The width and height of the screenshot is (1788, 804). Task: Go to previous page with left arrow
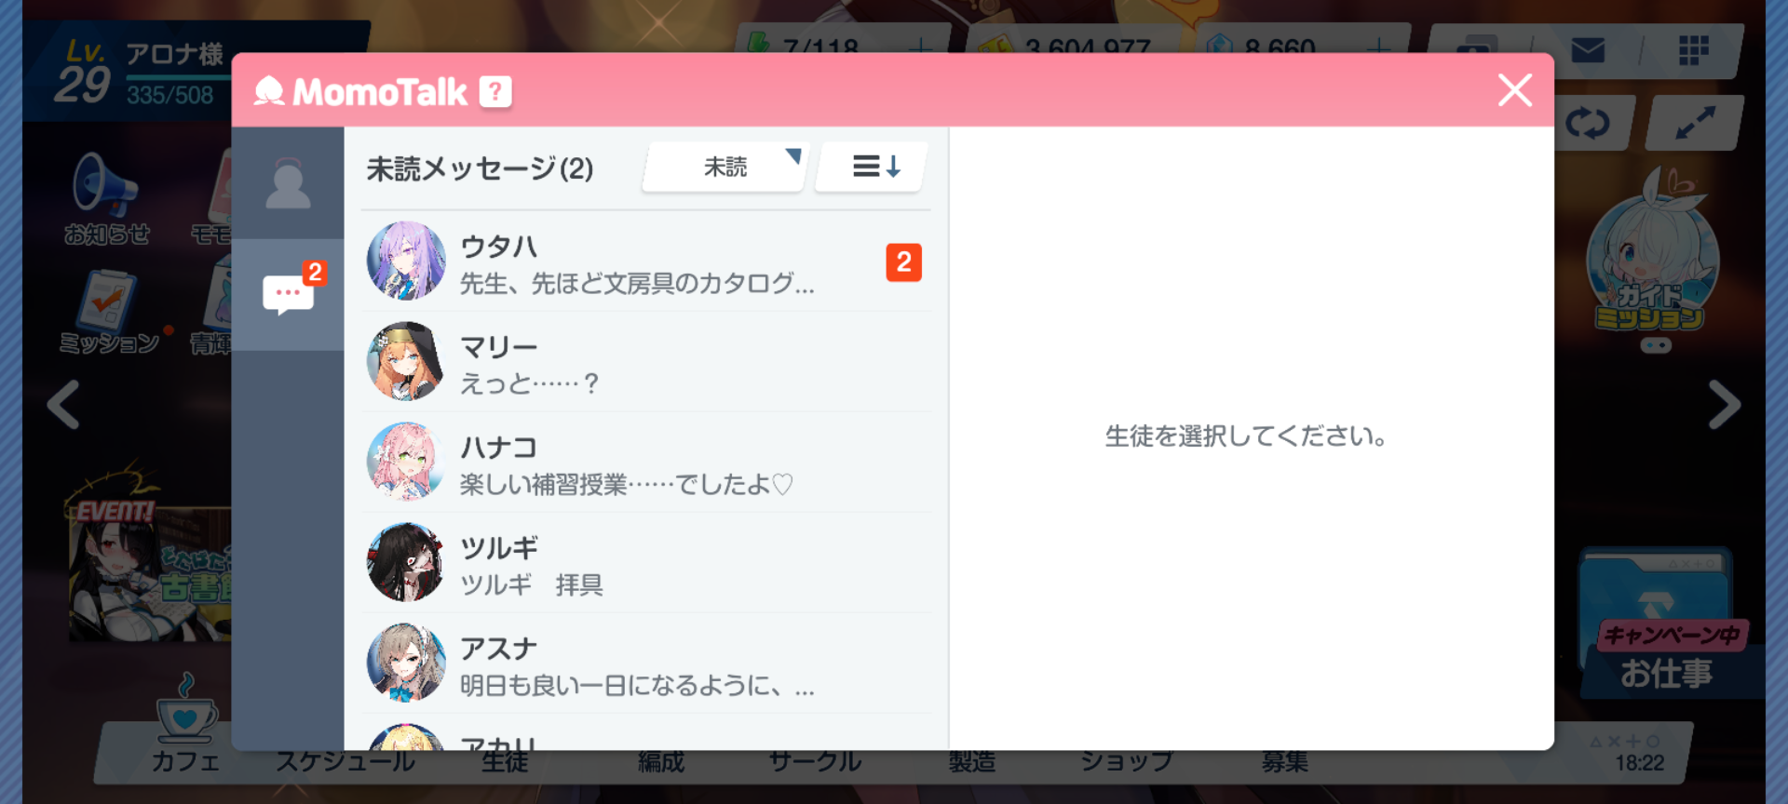(x=63, y=405)
